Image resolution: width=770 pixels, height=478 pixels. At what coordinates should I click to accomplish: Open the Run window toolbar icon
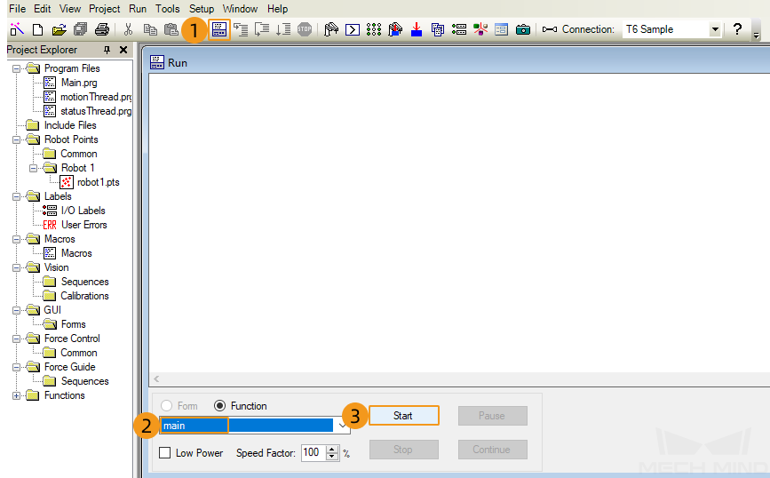(219, 29)
